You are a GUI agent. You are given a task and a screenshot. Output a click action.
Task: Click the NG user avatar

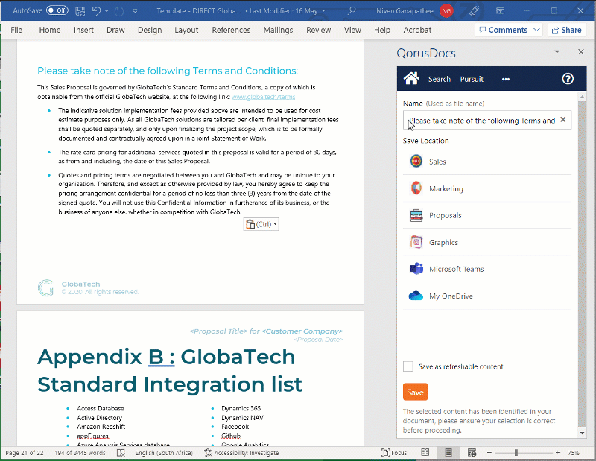click(446, 11)
